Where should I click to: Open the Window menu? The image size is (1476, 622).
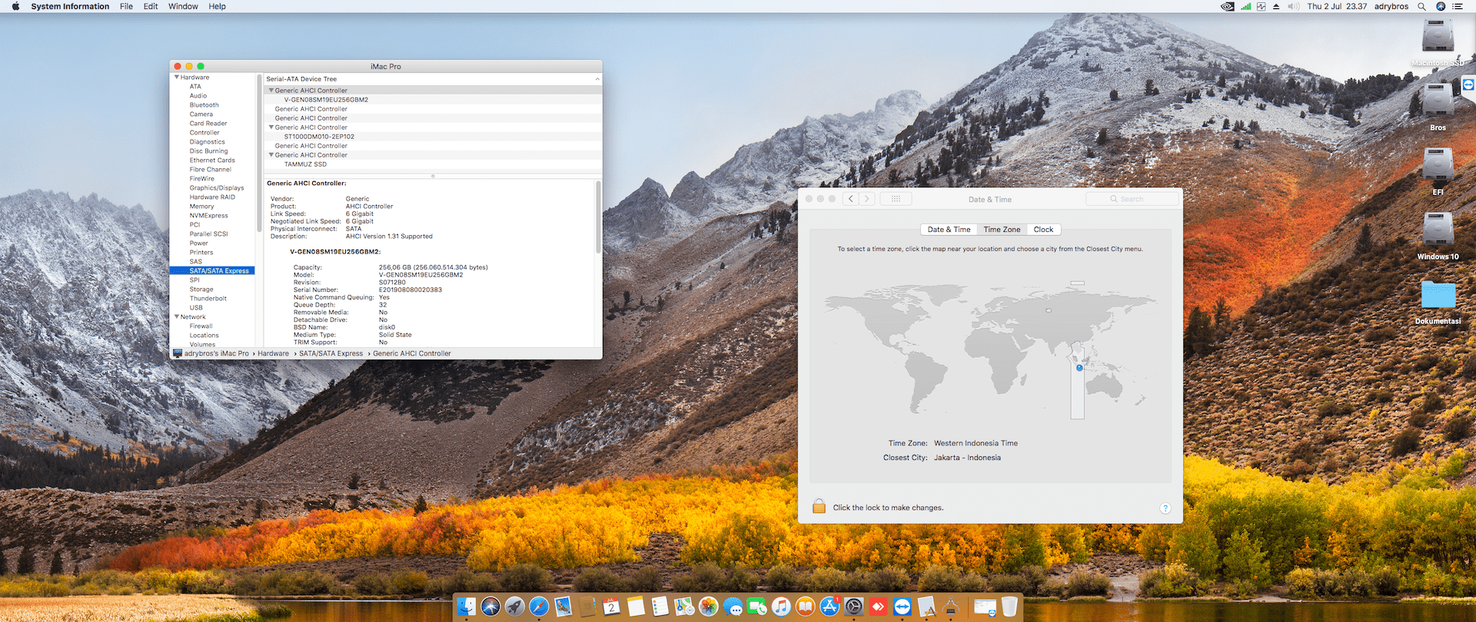click(x=183, y=6)
